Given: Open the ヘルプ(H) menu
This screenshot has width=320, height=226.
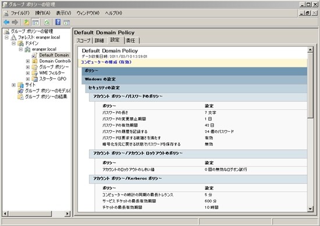Looking at the screenshot, I should 113,13.
